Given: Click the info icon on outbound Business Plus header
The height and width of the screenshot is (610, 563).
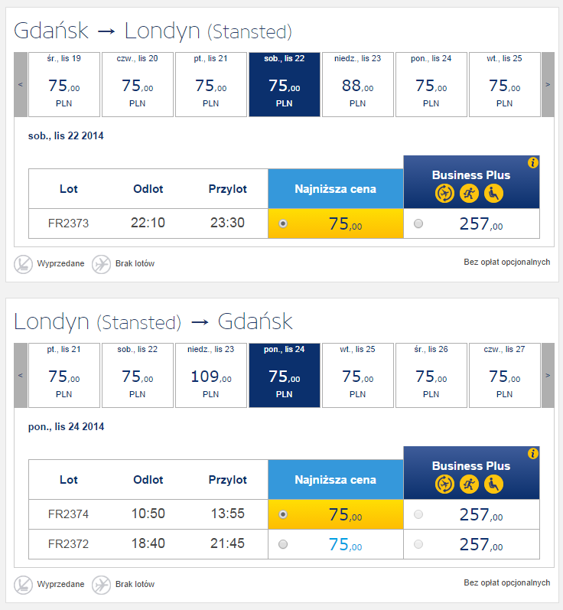Looking at the screenshot, I should [x=532, y=162].
